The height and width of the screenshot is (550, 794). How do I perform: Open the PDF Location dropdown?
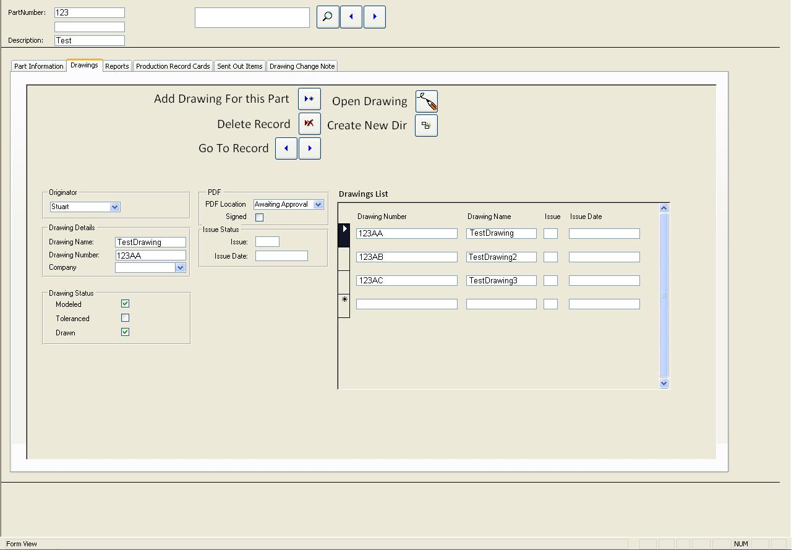point(318,205)
